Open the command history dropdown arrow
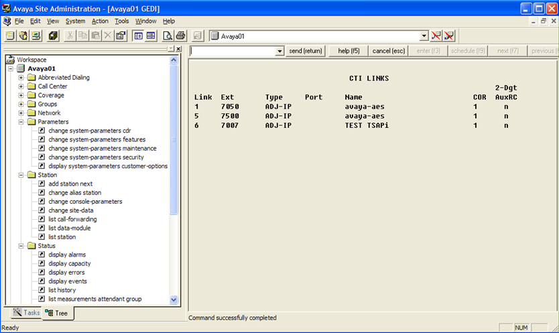 [279, 52]
